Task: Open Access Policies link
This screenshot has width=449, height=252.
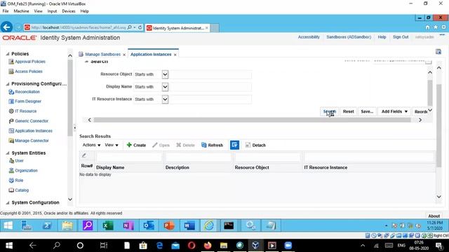Action: pos(29,71)
